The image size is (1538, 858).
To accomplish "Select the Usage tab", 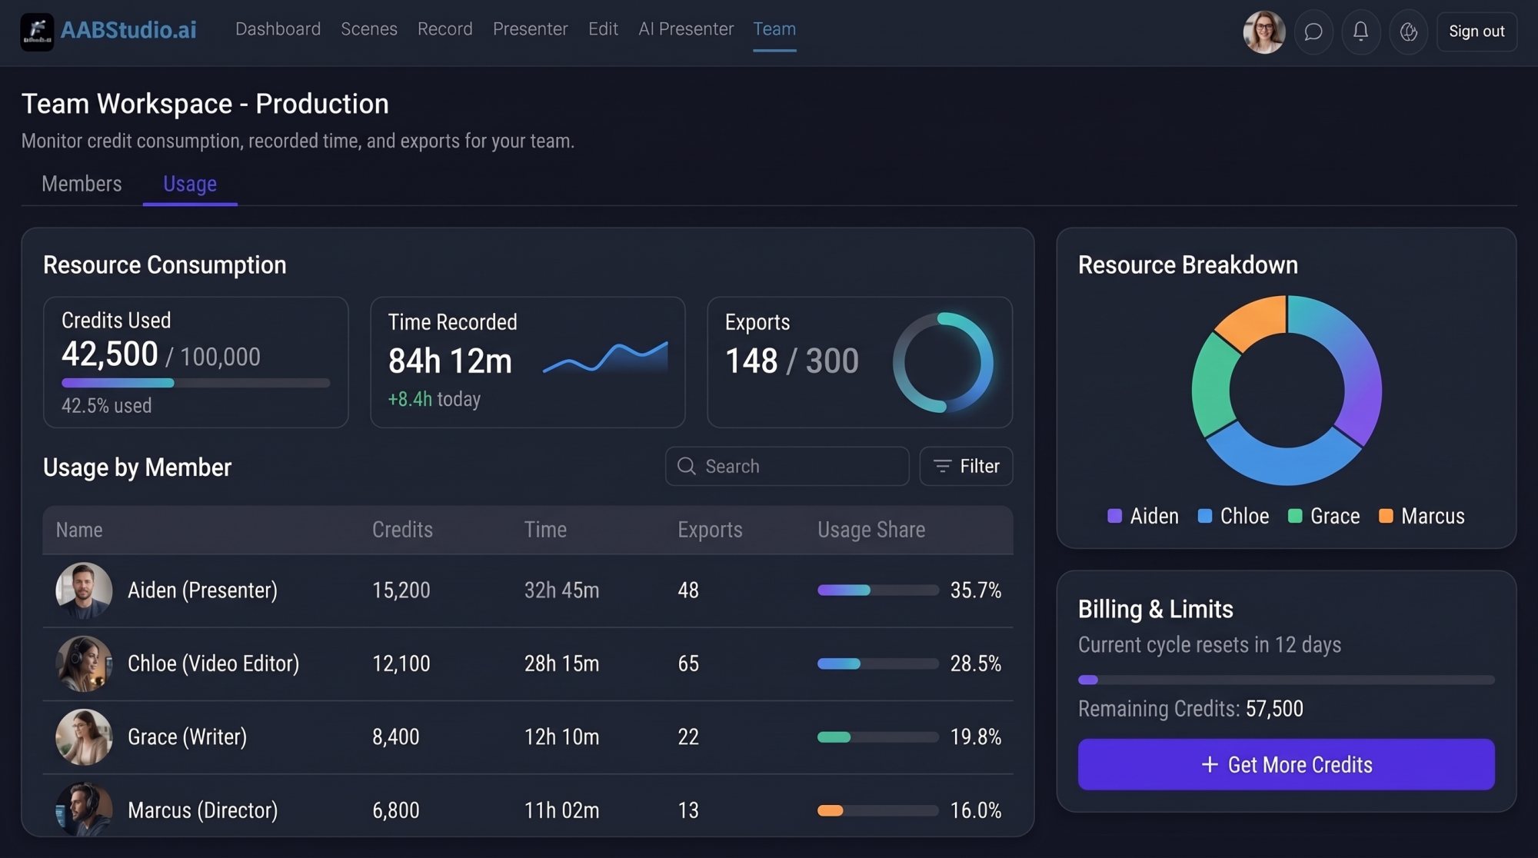I will (x=190, y=185).
